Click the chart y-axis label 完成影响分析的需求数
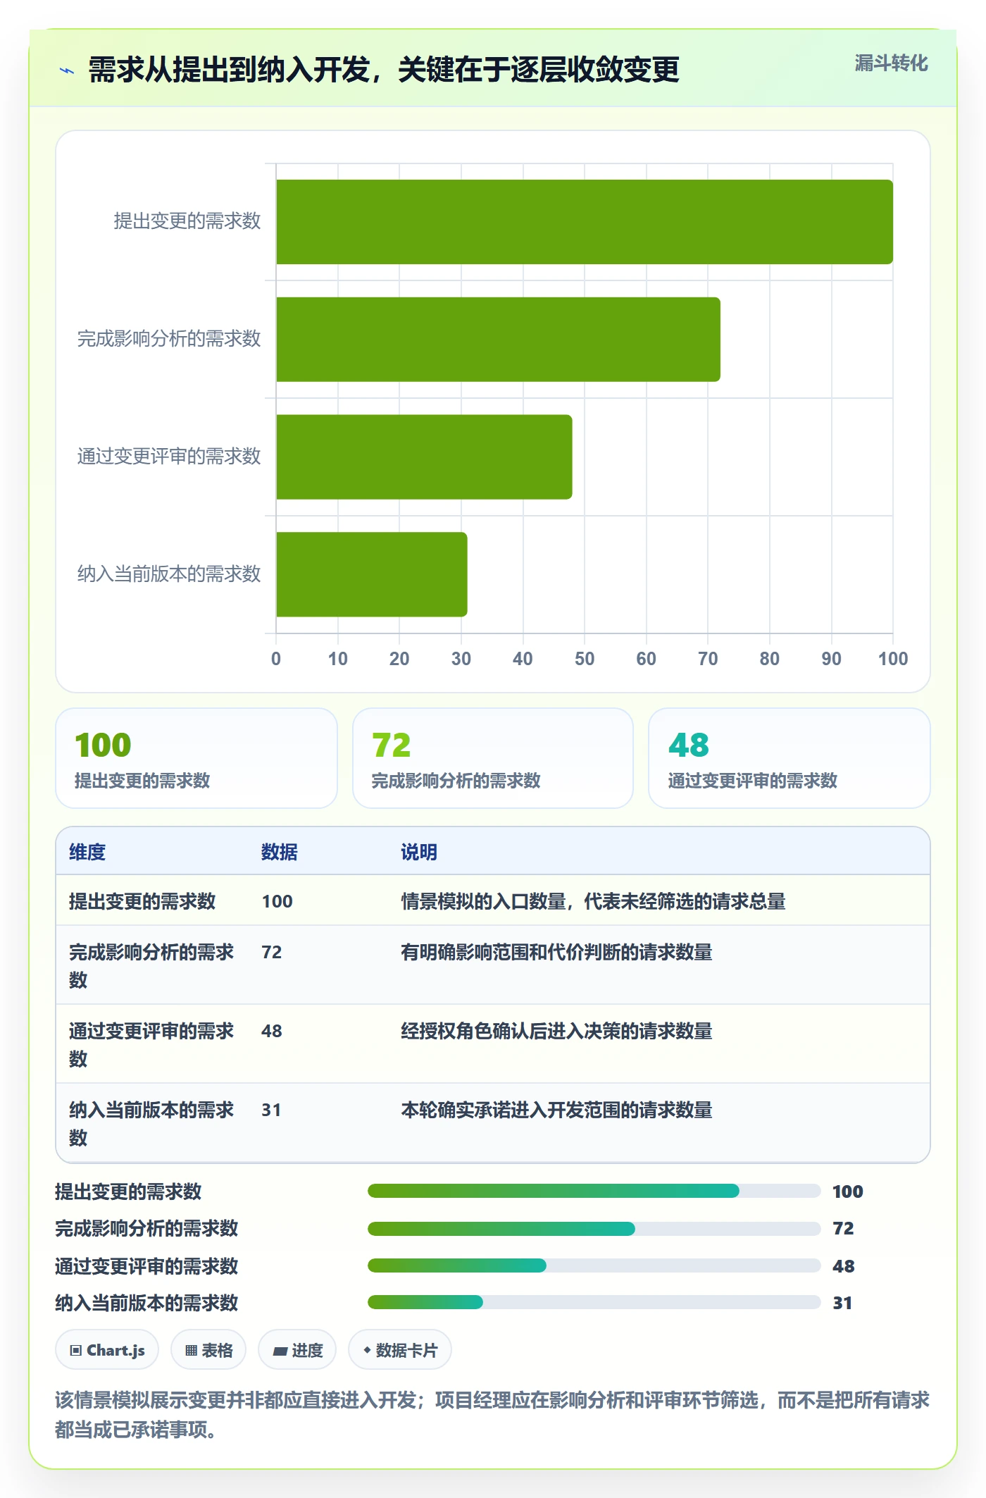 (169, 339)
